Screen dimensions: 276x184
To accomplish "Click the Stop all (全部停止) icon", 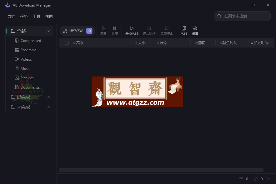I will [167, 28].
